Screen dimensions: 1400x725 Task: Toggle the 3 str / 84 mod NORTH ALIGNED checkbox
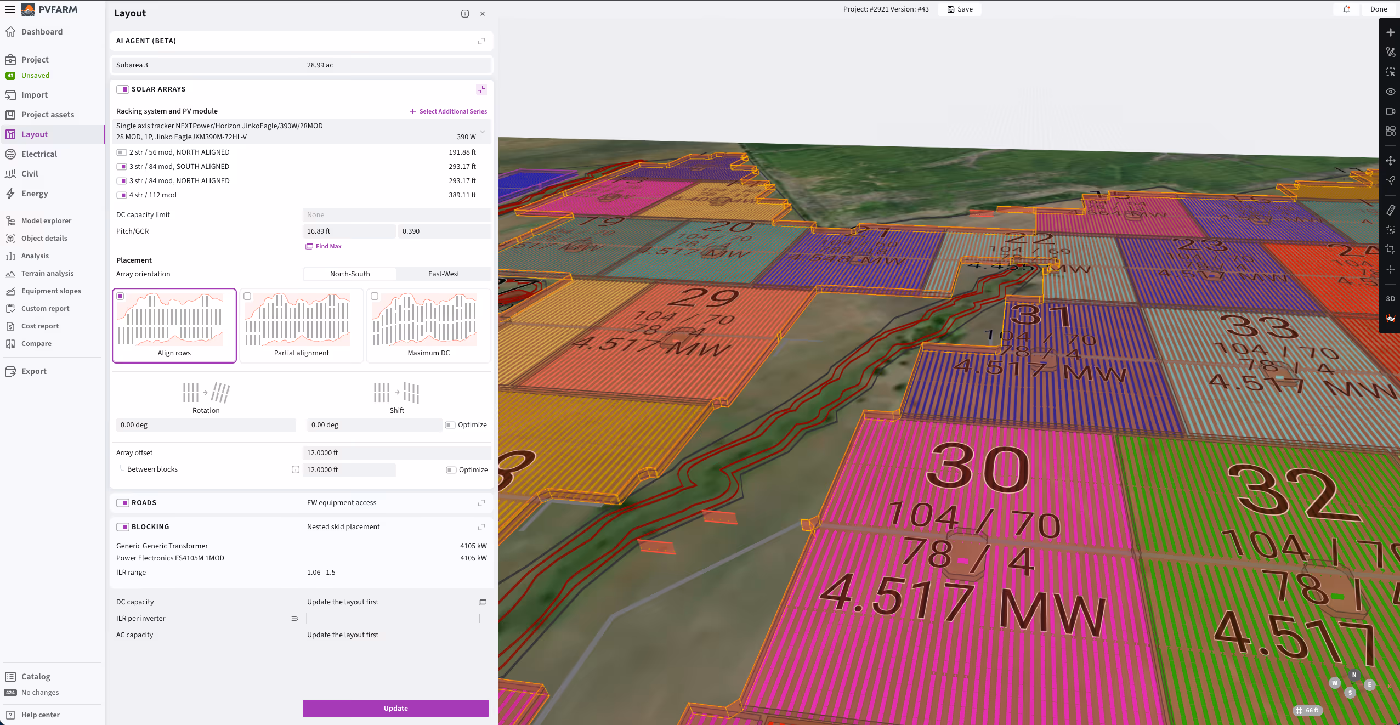coord(122,181)
